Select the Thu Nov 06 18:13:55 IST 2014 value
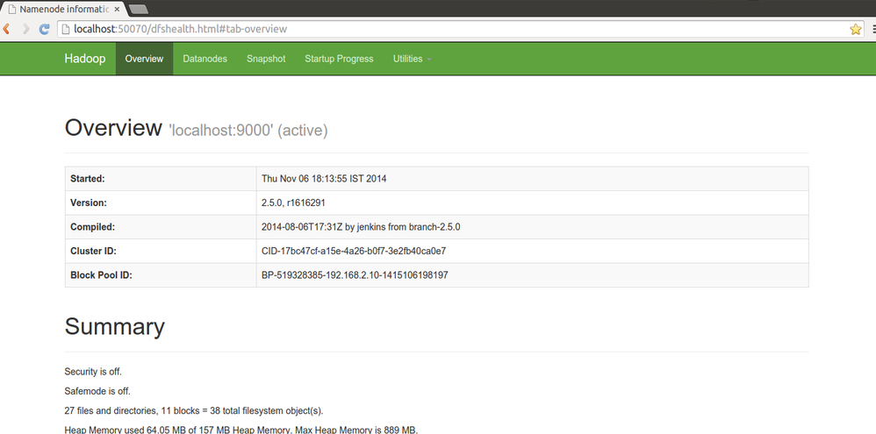The image size is (876, 434). (x=324, y=179)
